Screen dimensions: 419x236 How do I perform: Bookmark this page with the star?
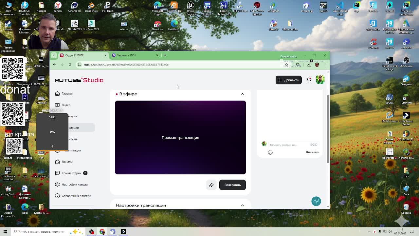286,65
